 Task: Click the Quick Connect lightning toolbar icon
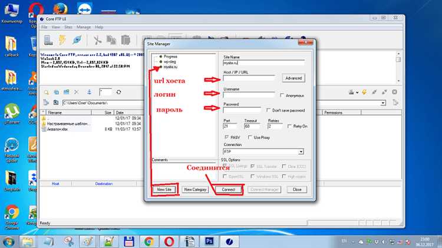pyautogui.click(x=62, y=40)
